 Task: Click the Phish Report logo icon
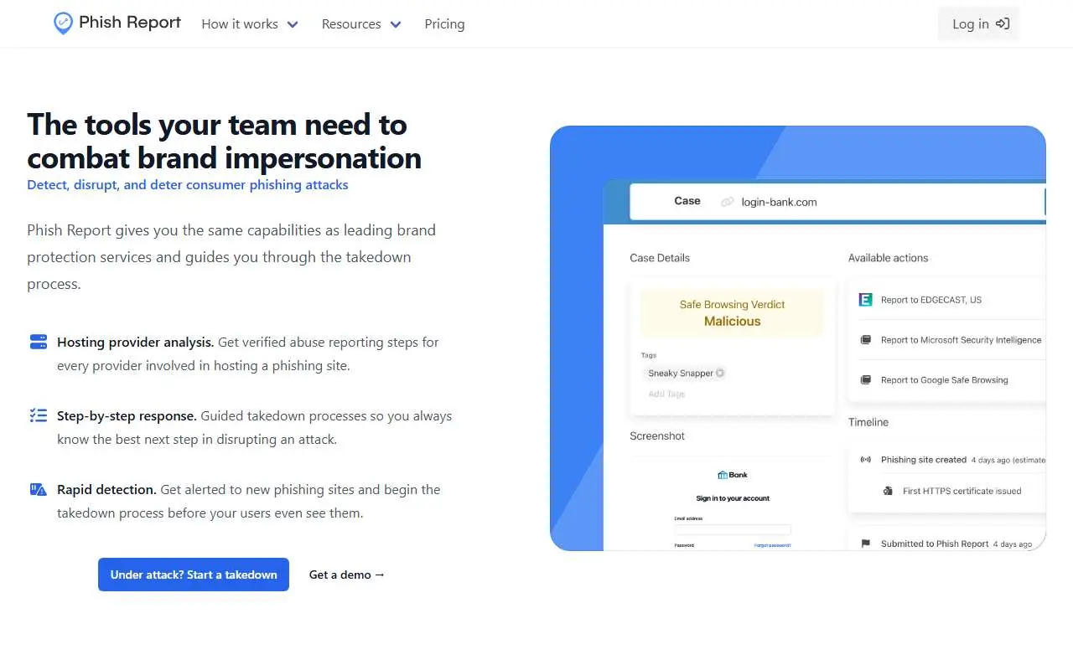coord(63,23)
